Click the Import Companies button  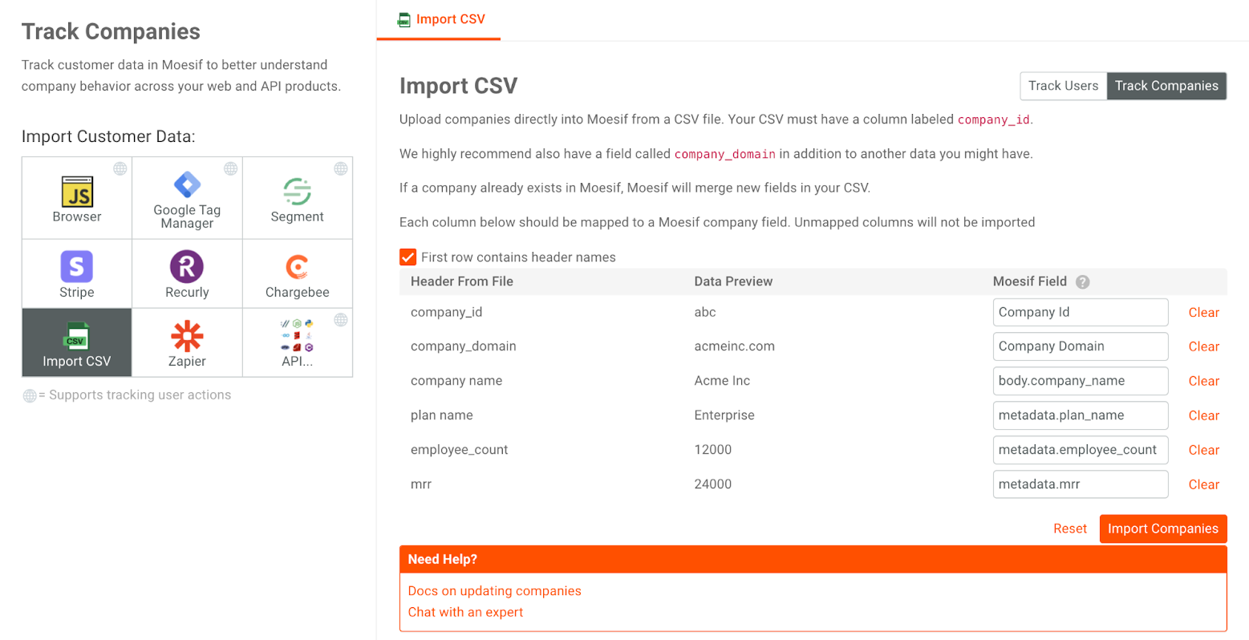pyautogui.click(x=1163, y=529)
